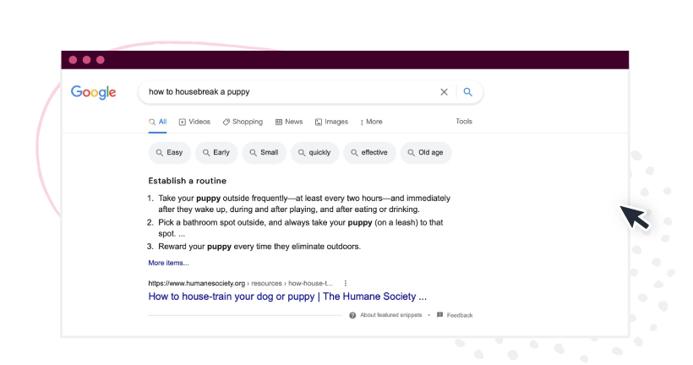Open the Humane Society house-train result link
The image size is (693, 365).
pos(287,297)
